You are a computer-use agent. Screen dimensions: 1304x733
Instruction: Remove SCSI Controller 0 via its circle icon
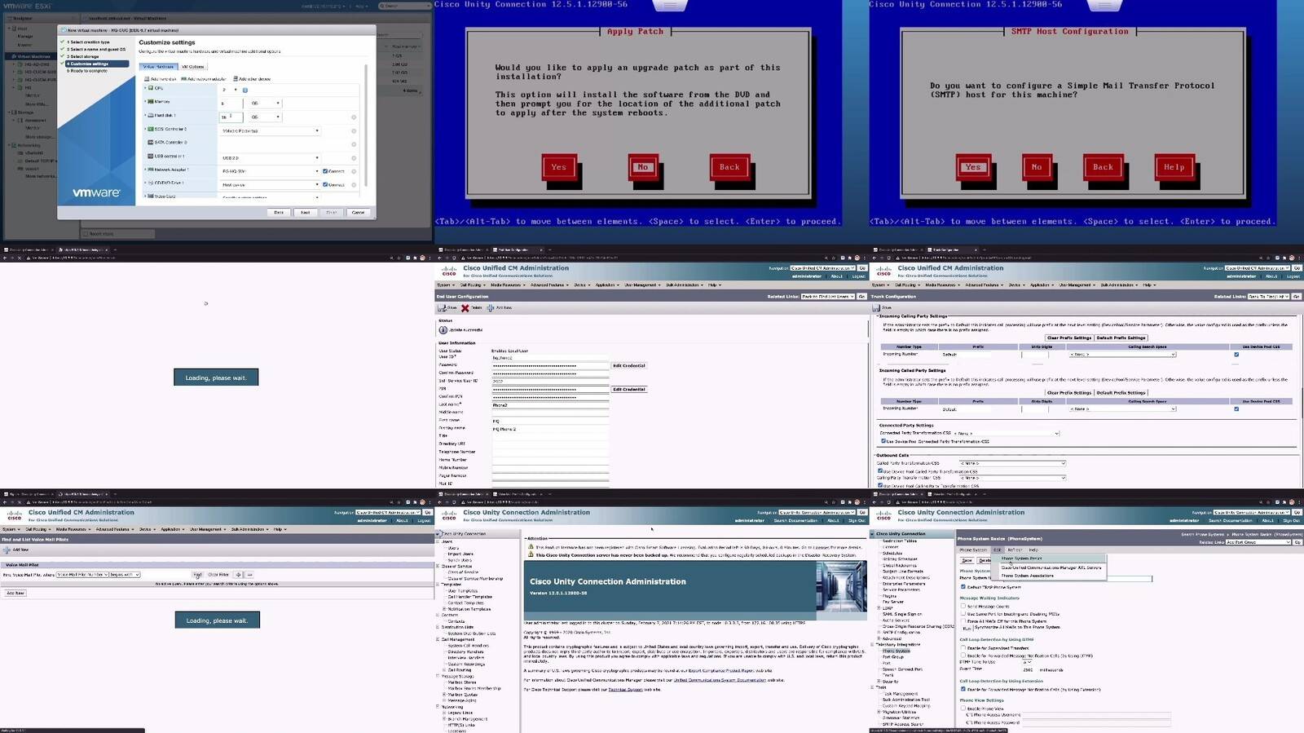coord(354,130)
